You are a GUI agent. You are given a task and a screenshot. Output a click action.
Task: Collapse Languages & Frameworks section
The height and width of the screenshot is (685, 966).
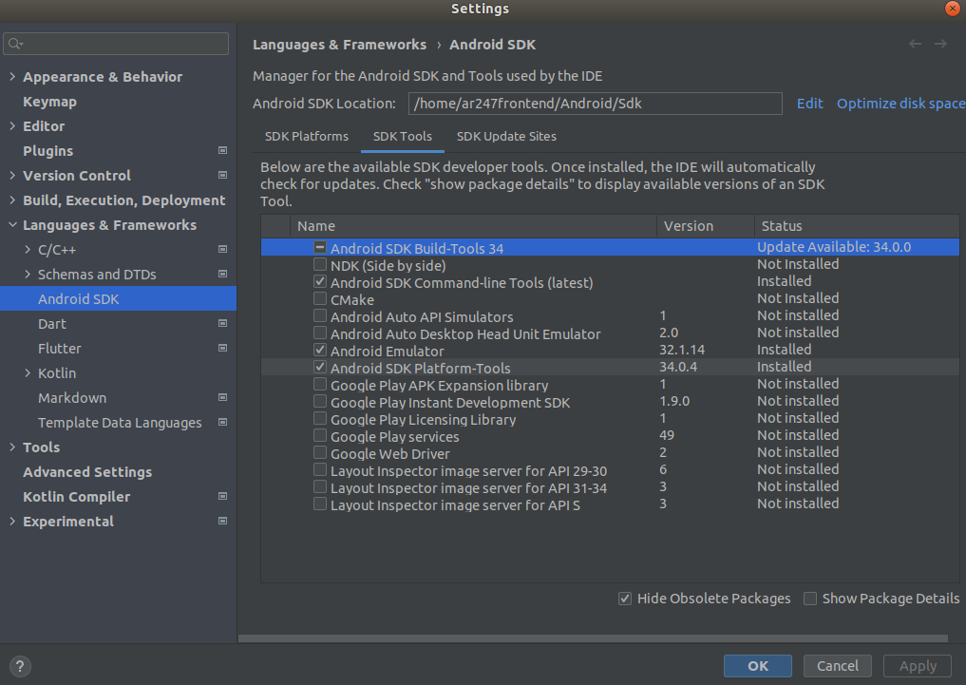pos(12,225)
